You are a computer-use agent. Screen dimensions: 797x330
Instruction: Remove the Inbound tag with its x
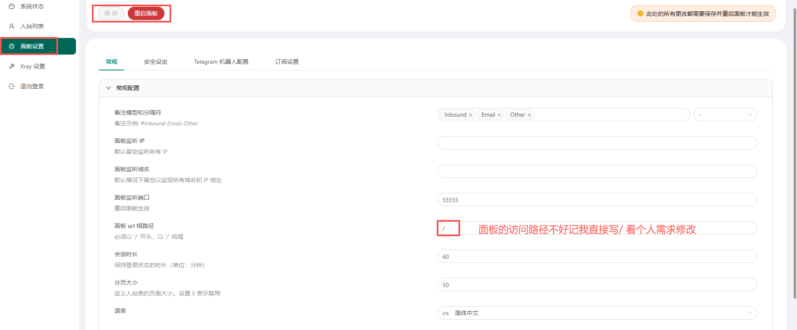471,115
